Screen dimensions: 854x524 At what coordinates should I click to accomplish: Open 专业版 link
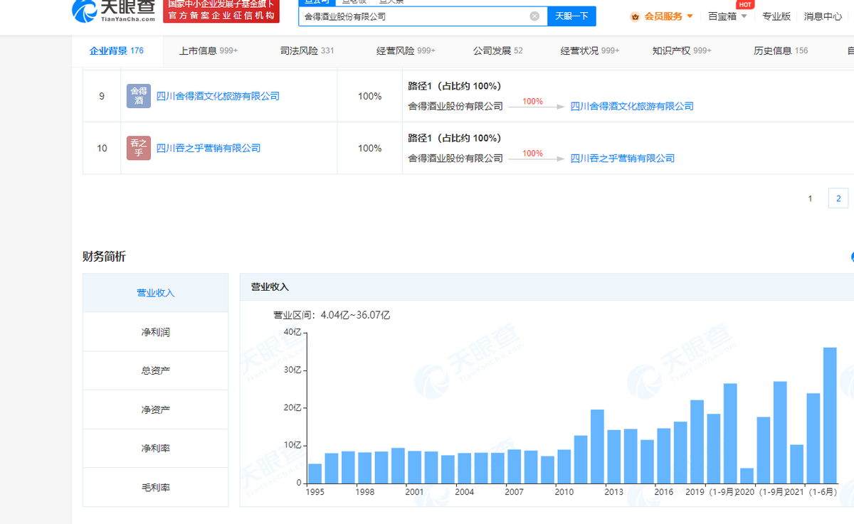[x=776, y=16]
